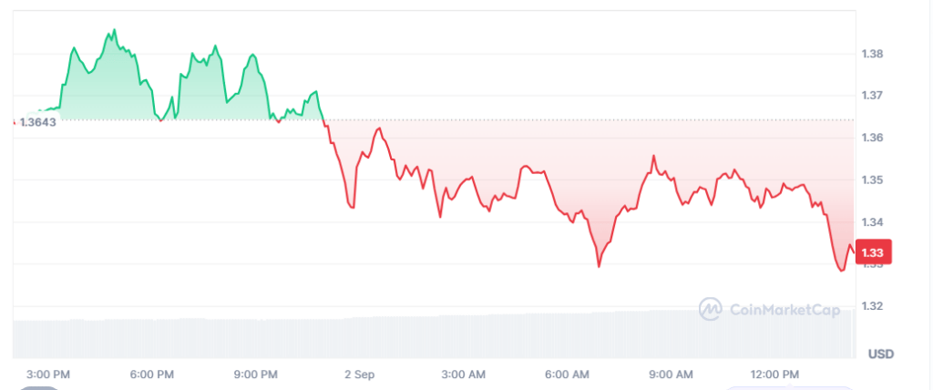Click the 6:00 PM time axis label

(152, 375)
